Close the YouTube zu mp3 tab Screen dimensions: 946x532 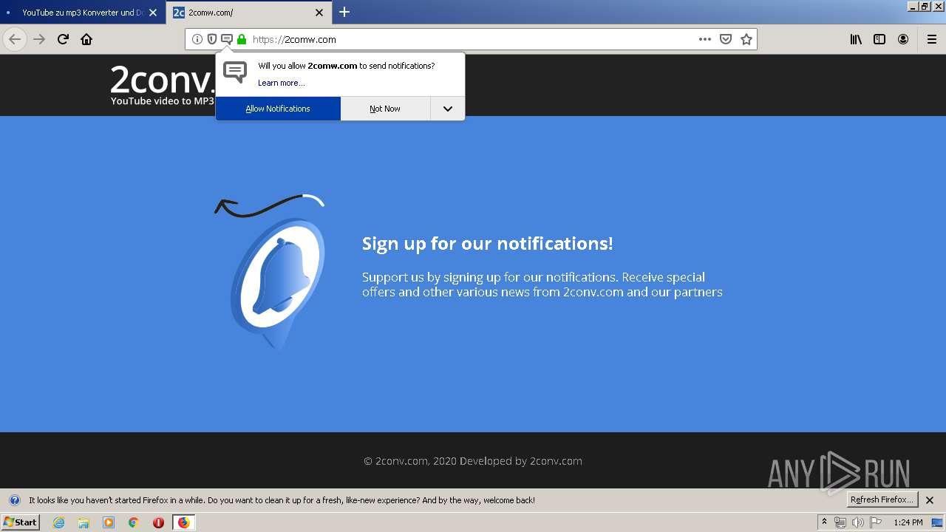pos(153,13)
